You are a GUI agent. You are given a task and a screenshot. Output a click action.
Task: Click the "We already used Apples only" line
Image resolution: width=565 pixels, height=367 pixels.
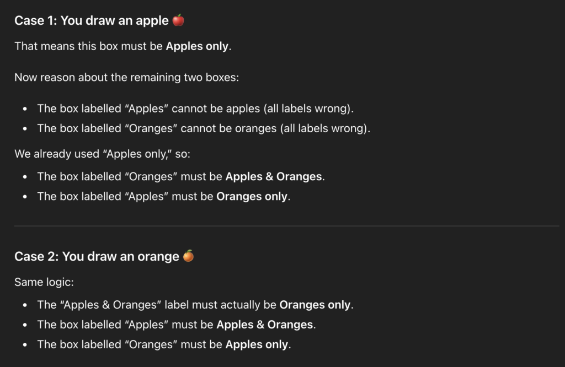click(x=102, y=154)
